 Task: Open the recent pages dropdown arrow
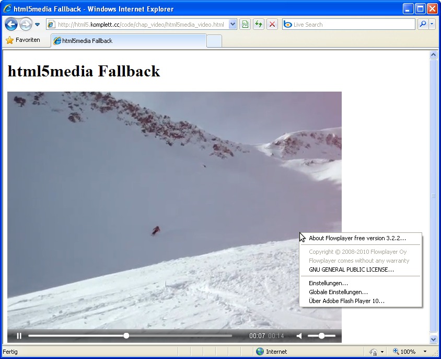pos(38,25)
